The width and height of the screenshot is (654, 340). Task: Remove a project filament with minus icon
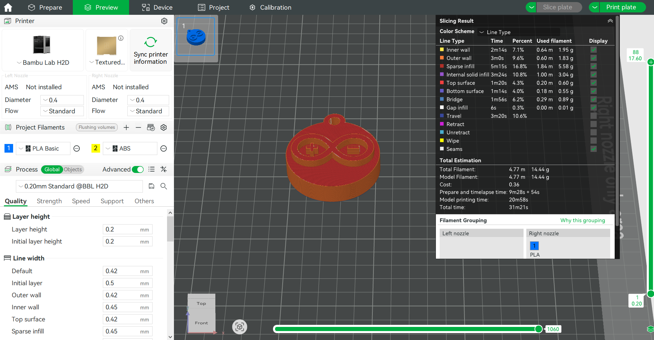(138, 127)
